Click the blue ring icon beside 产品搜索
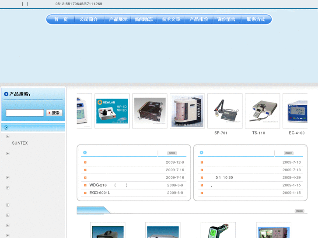The height and width of the screenshot is (238, 318). click(6, 94)
